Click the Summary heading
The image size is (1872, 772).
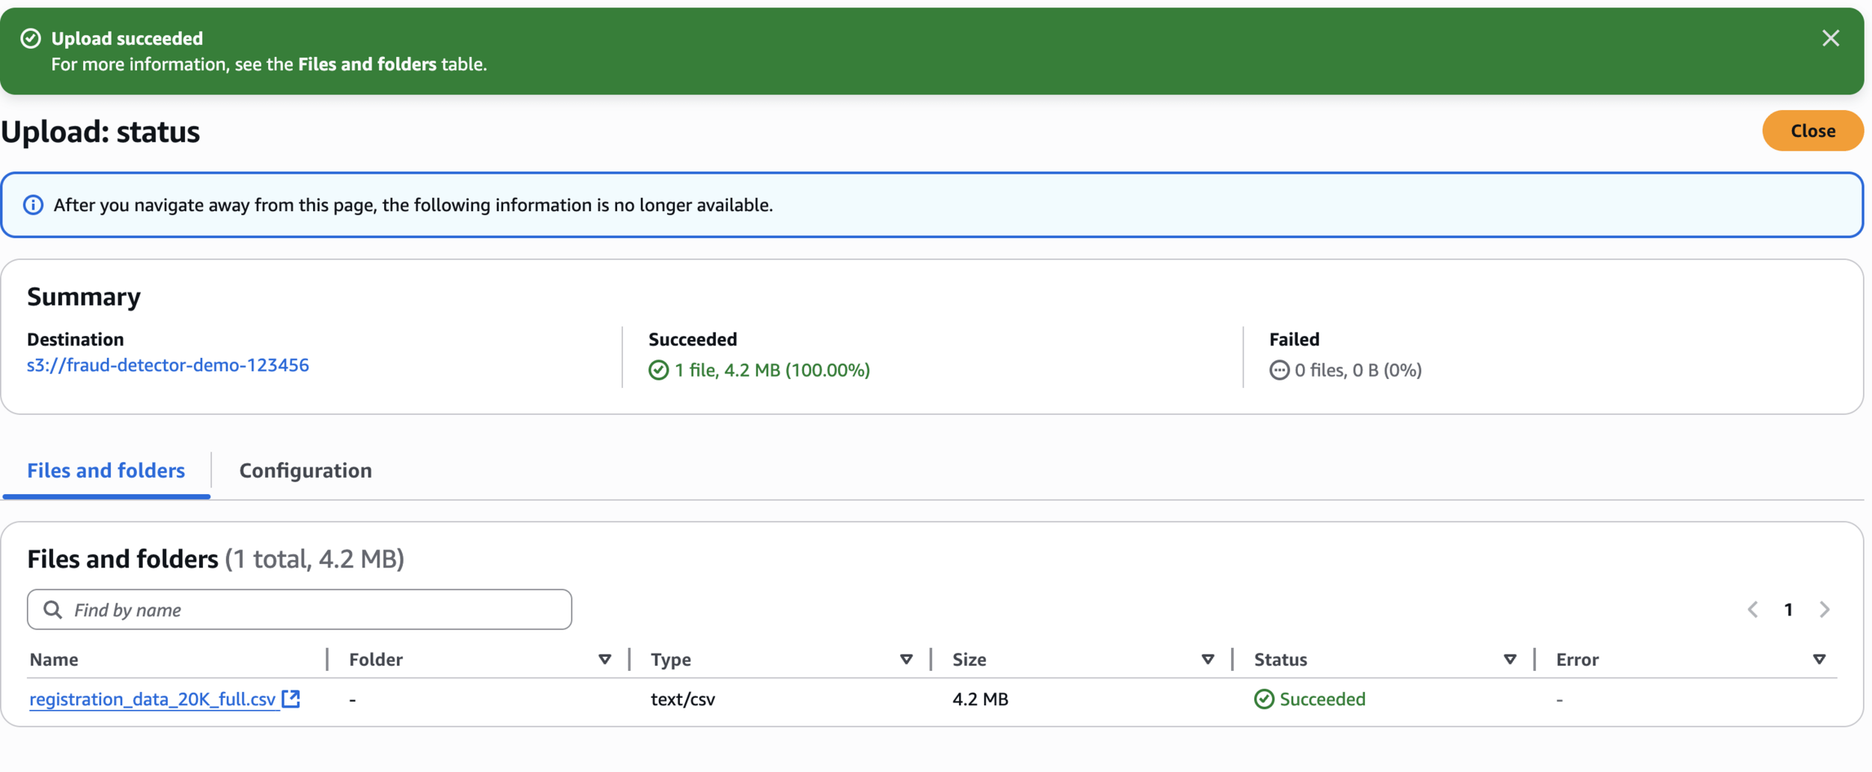coord(84,297)
